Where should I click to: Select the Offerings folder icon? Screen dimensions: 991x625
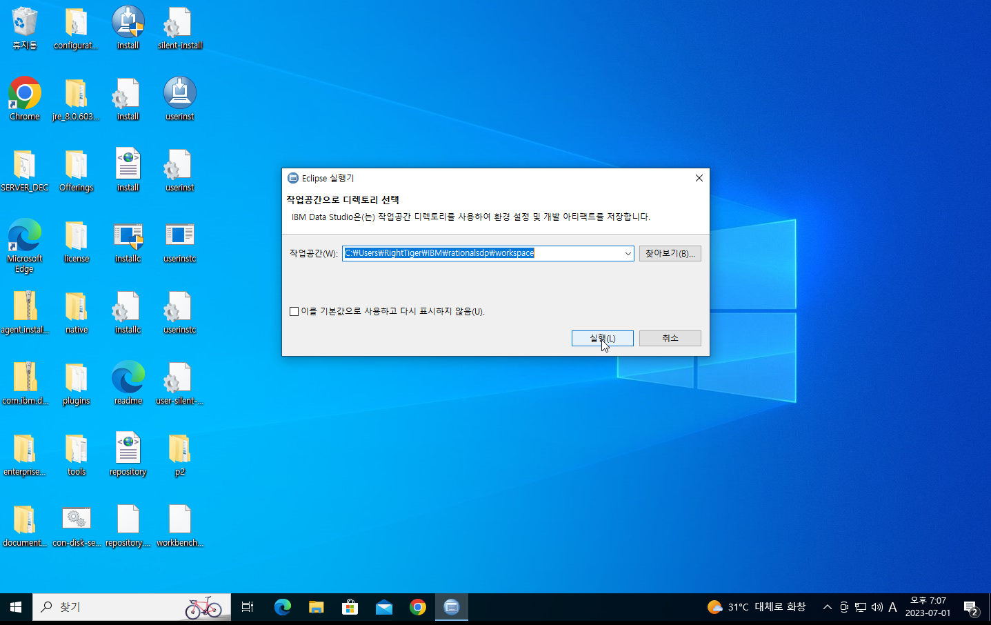76,170
